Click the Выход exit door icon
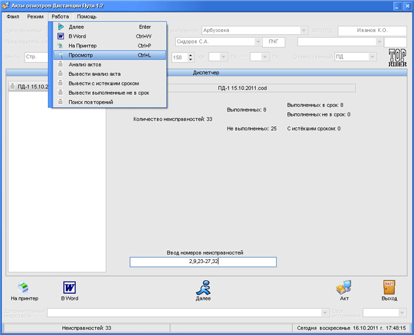Image resolution: width=414 pixels, height=335 pixels. coord(389,288)
